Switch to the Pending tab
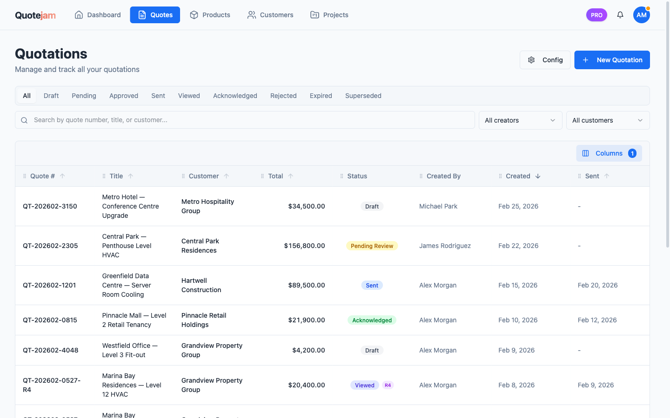 84,96
